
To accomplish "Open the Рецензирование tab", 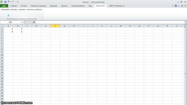I will (78, 6).
